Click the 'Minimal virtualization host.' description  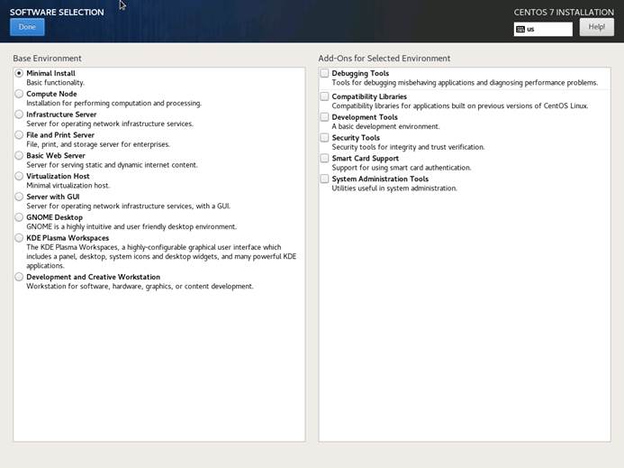[68, 186]
